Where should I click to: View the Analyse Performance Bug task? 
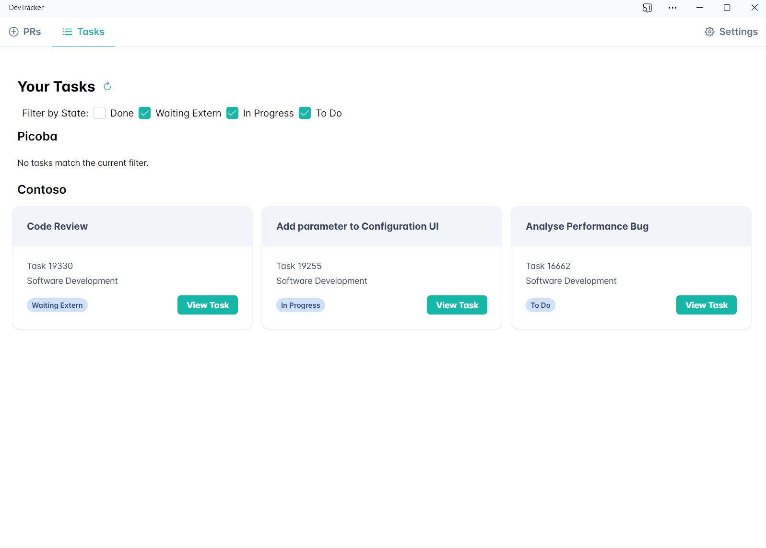(x=706, y=305)
